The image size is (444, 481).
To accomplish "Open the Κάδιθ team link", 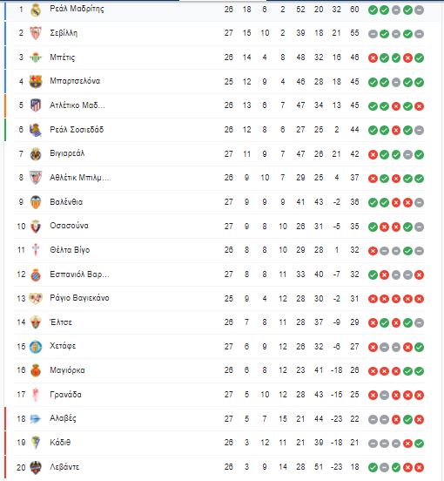I will tap(60, 443).
